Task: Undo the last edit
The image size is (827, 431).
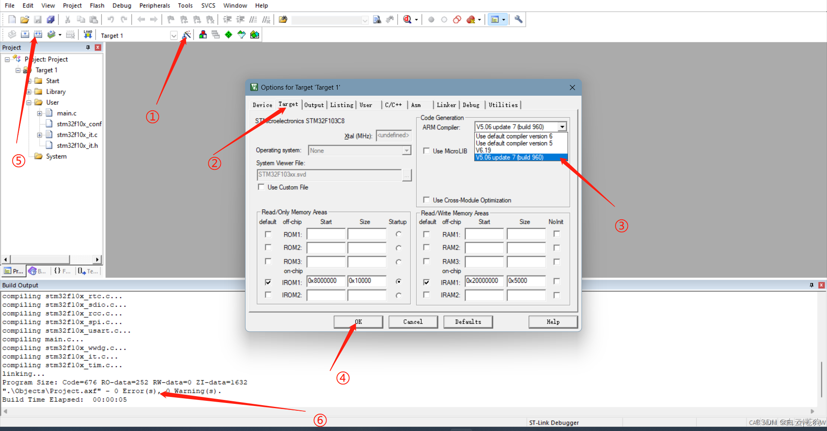Action: [x=111, y=19]
